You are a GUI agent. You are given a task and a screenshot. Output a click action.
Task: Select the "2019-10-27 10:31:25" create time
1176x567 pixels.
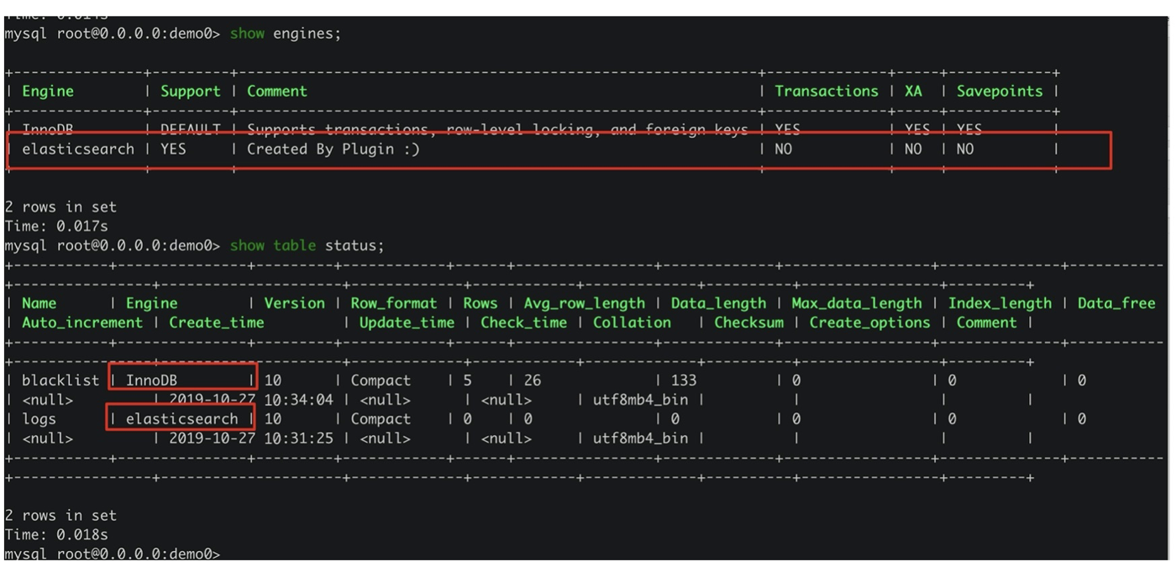coord(251,438)
